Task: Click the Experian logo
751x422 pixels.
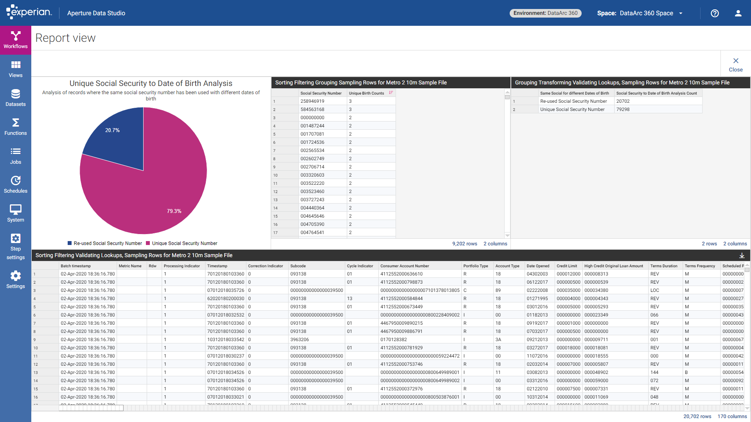Action: [29, 13]
